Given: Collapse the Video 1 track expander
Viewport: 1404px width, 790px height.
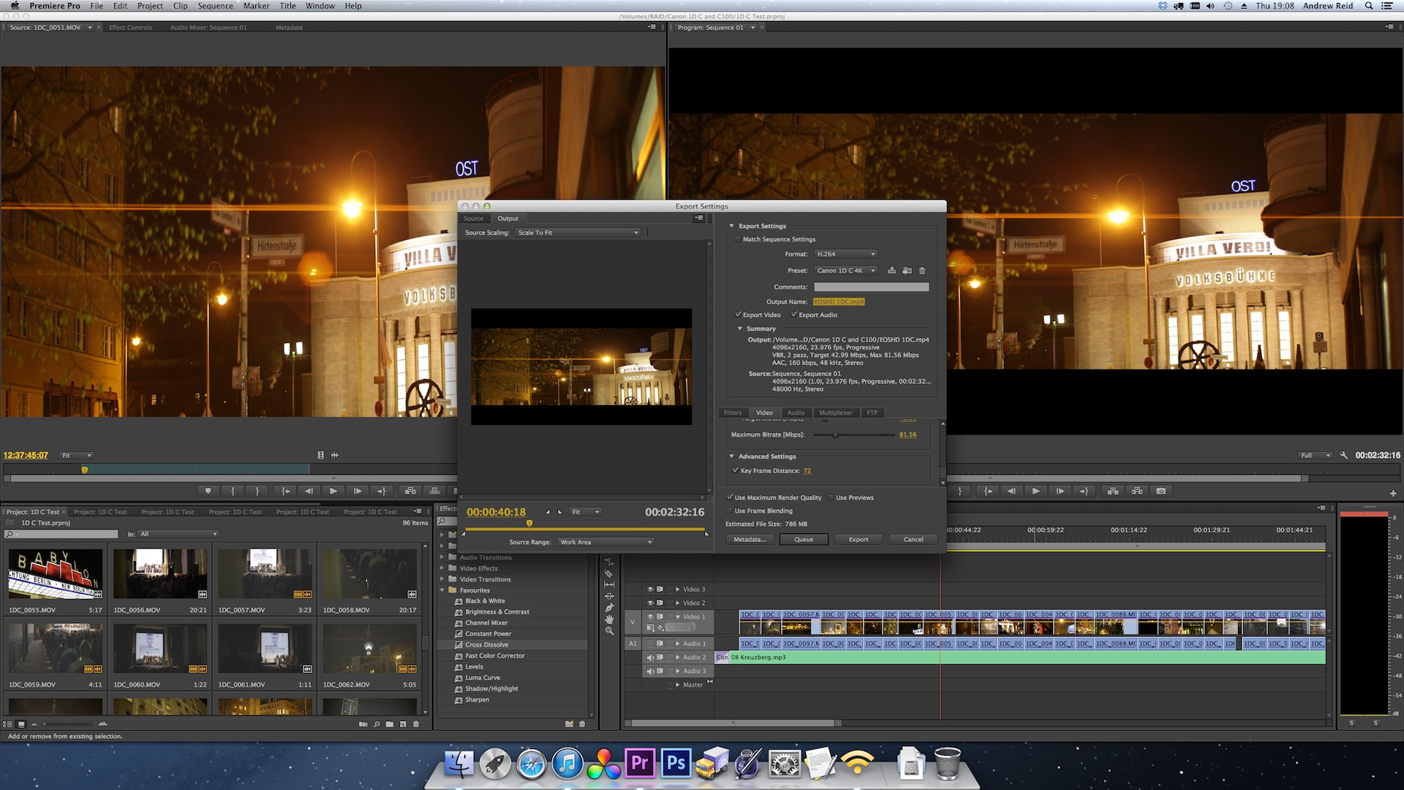Looking at the screenshot, I should click(678, 617).
